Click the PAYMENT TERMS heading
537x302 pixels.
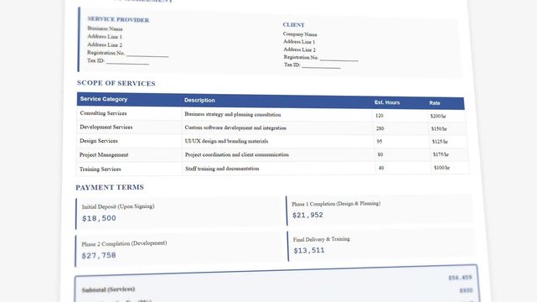(x=110, y=187)
